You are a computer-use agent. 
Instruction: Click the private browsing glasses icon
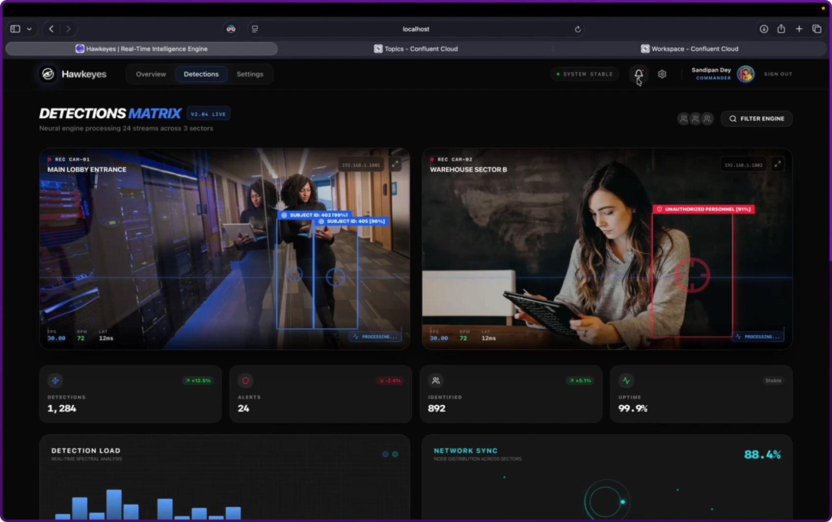click(231, 29)
